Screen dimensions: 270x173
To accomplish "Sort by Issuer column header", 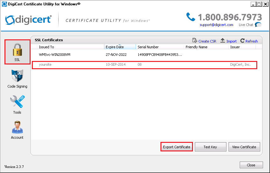I will 235,47.
